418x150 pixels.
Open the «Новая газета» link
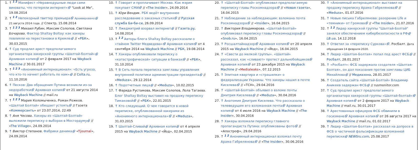[297, 8]
